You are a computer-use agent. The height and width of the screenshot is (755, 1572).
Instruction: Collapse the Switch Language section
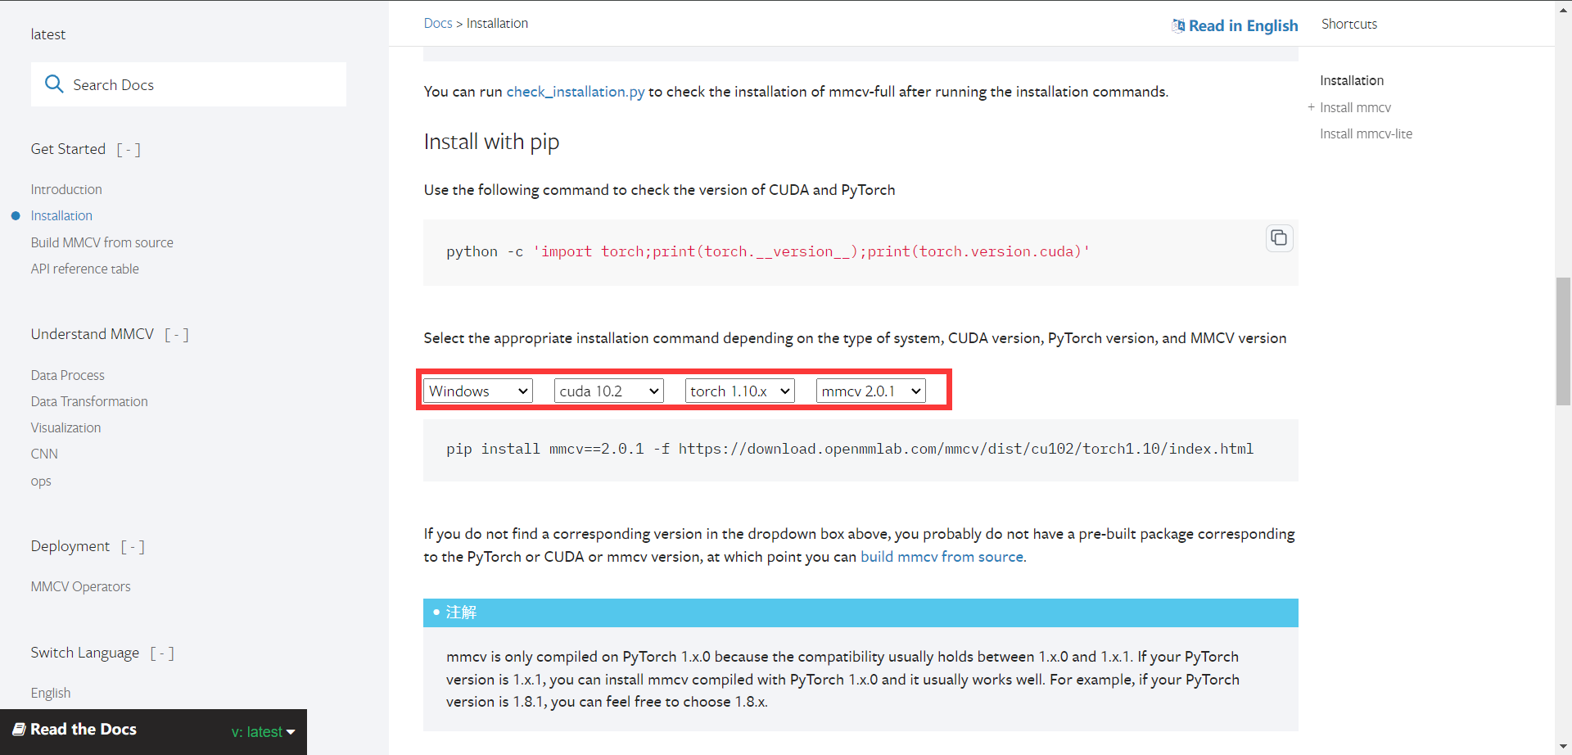coord(162,653)
